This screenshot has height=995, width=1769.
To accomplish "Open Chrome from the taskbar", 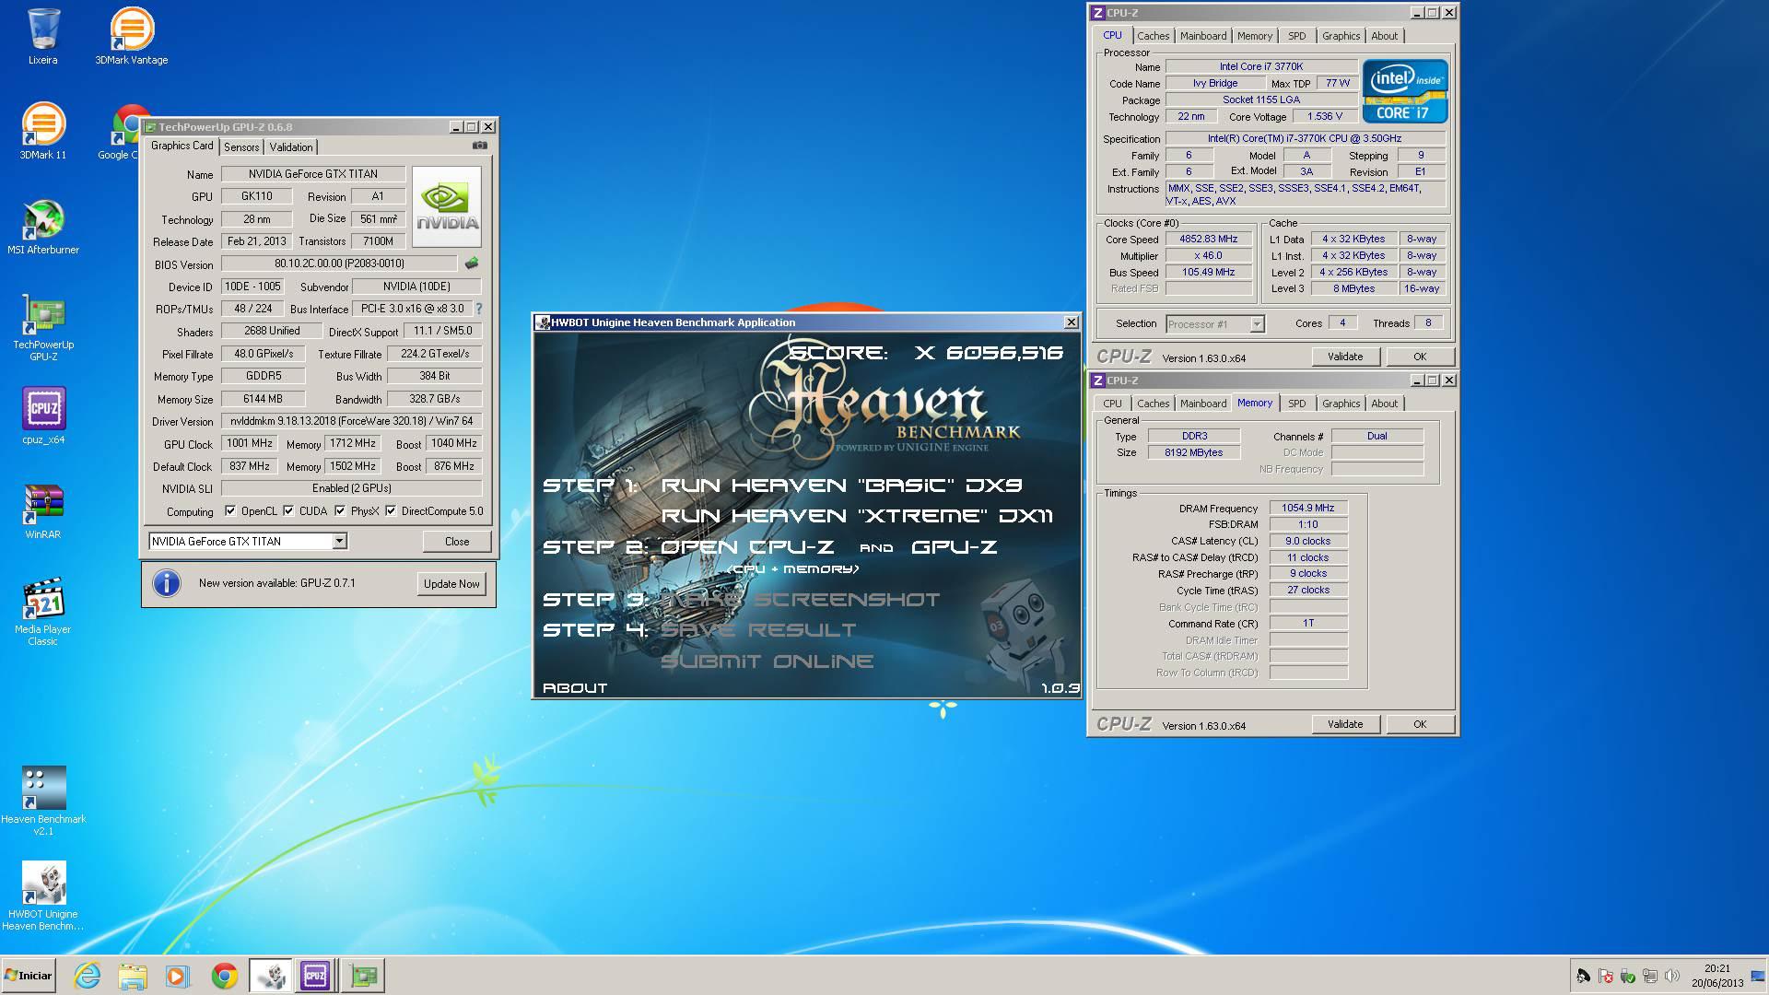I will 224,976.
